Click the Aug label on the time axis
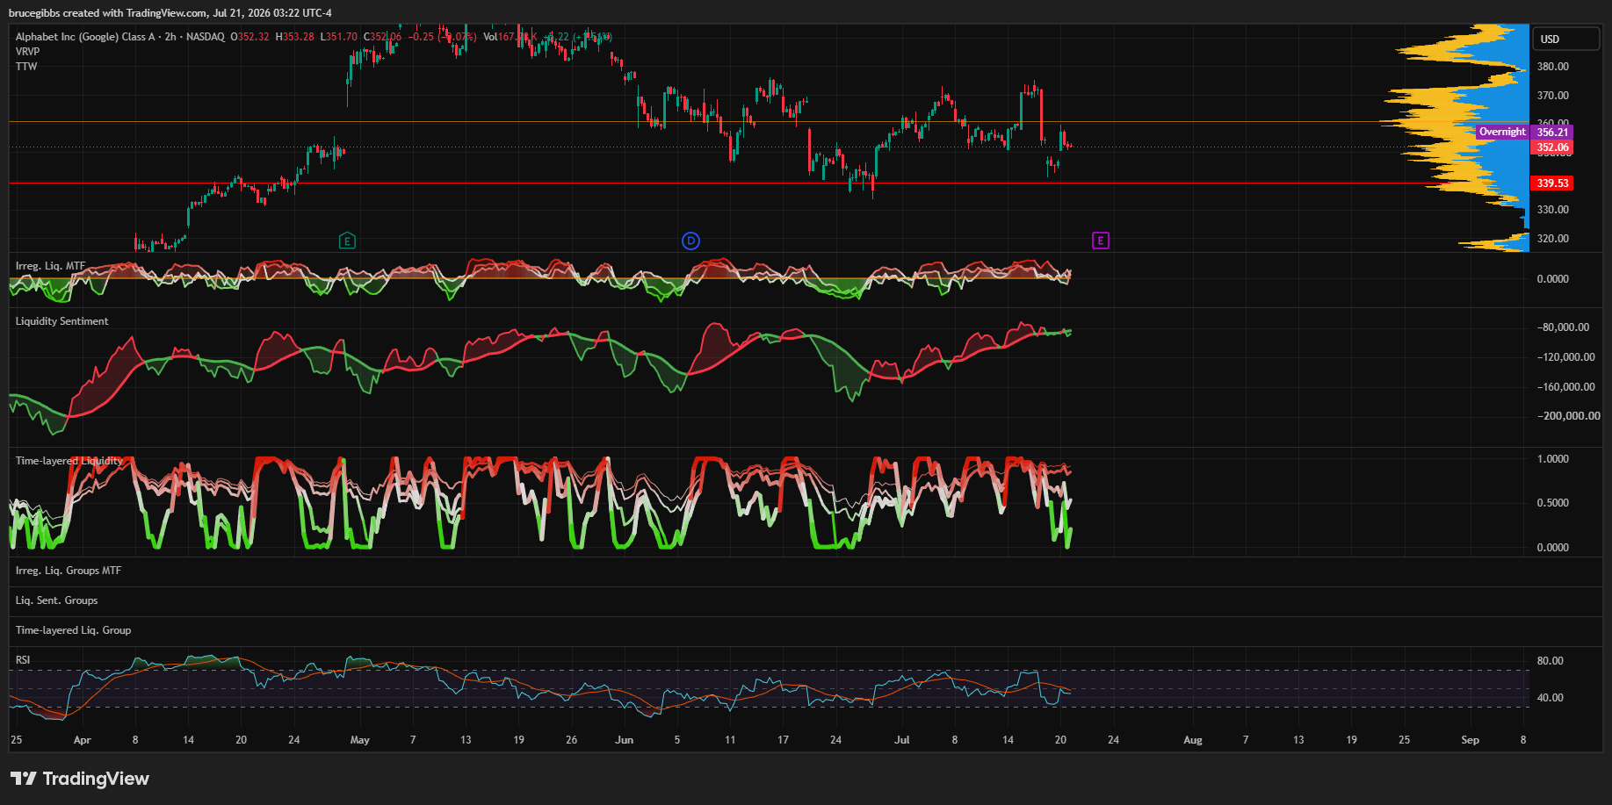 pos(1193,740)
